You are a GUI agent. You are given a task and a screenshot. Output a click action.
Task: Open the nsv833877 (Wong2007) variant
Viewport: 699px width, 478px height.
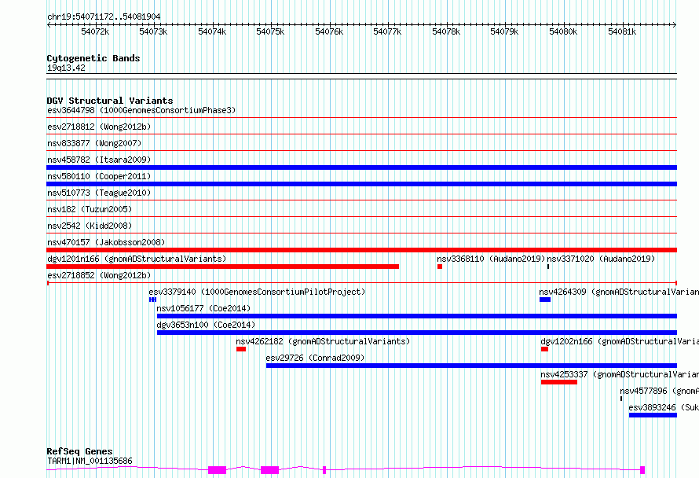[94, 143]
